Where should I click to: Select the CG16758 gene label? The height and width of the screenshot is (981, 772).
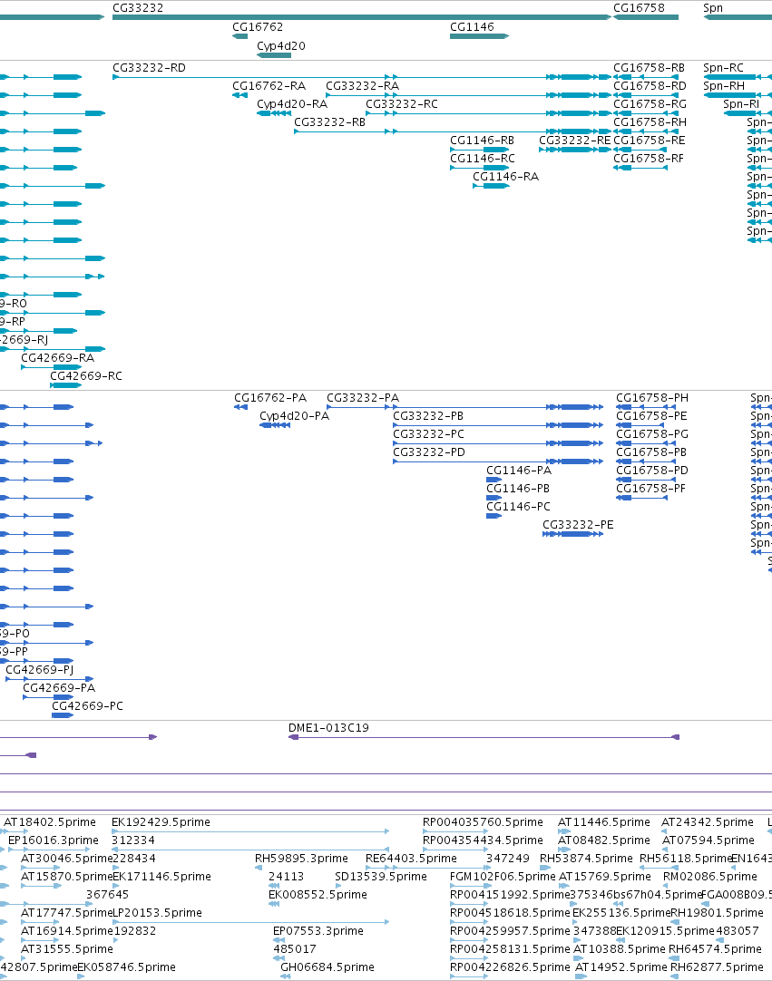639,8
